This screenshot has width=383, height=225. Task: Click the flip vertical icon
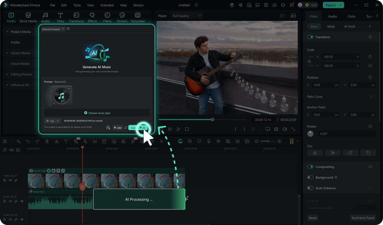(x=333, y=153)
